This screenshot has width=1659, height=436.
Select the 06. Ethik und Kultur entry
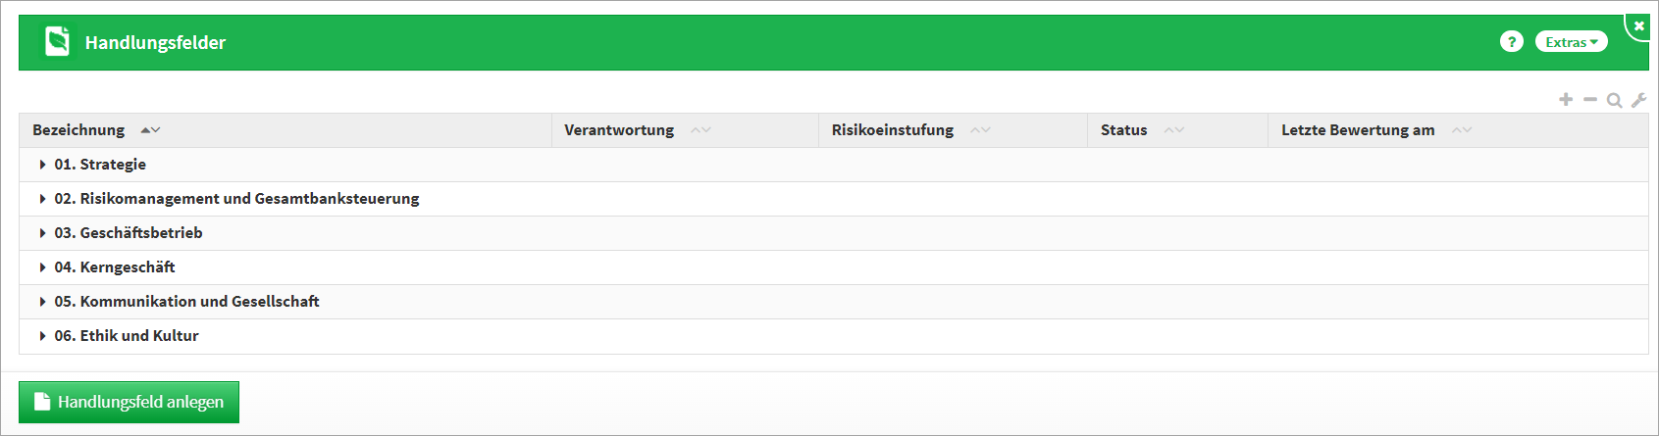pyautogui.click(x=127, y=336)
